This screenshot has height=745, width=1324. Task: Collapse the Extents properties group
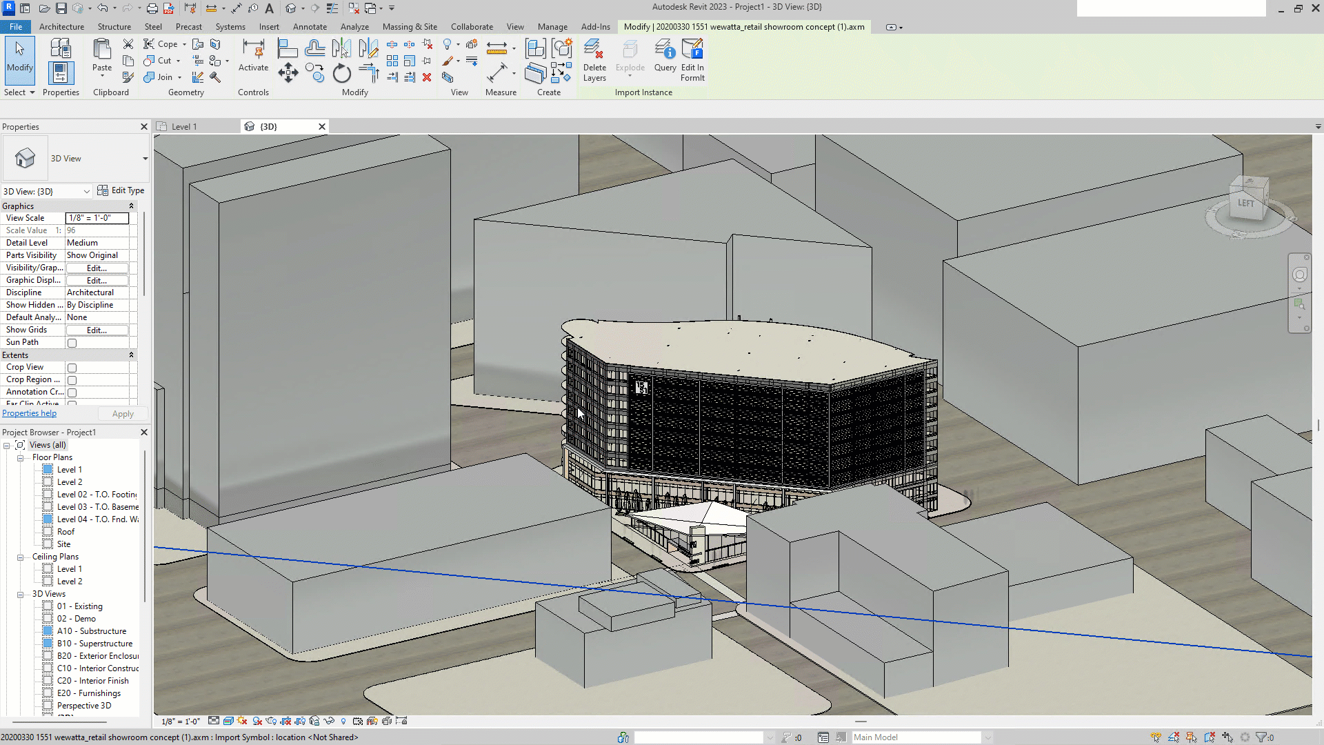pyautogui.click(x=131, y=355)
